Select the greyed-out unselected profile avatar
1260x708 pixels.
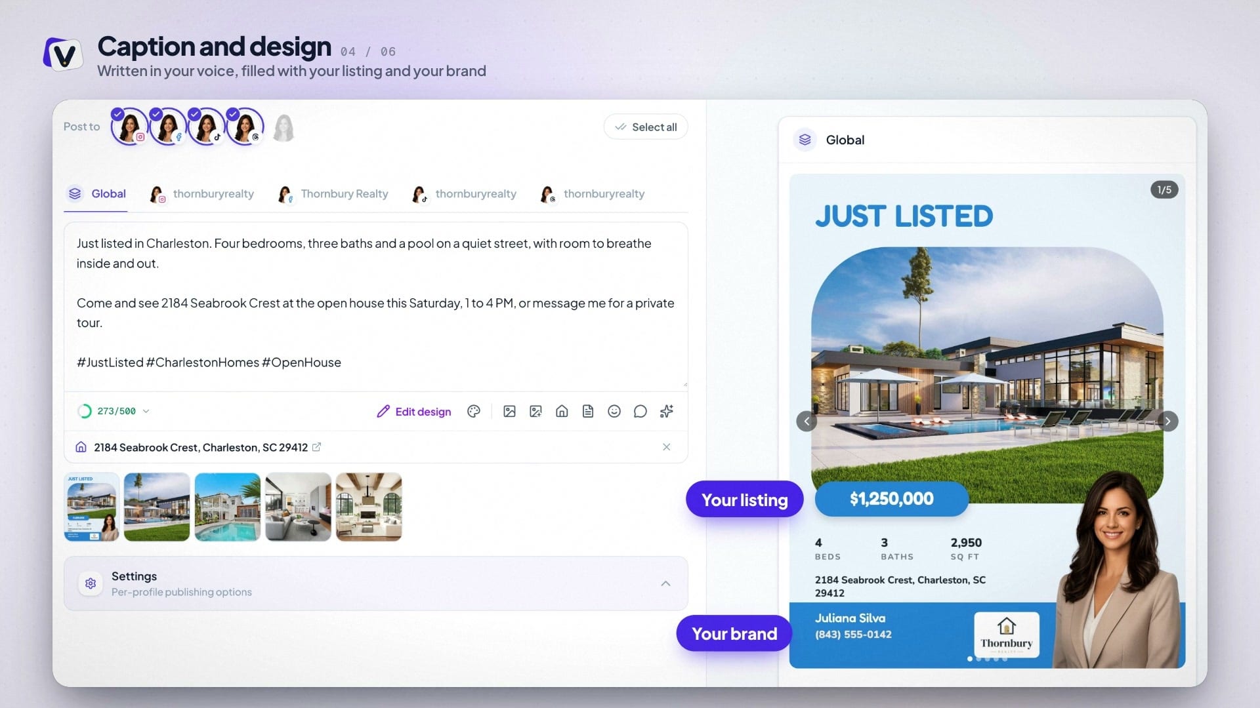pos(283,128)
